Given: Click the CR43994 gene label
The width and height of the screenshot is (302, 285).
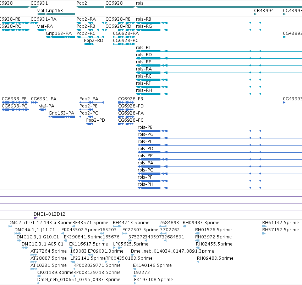Looking at the screenshot, I should coord(264,10).
